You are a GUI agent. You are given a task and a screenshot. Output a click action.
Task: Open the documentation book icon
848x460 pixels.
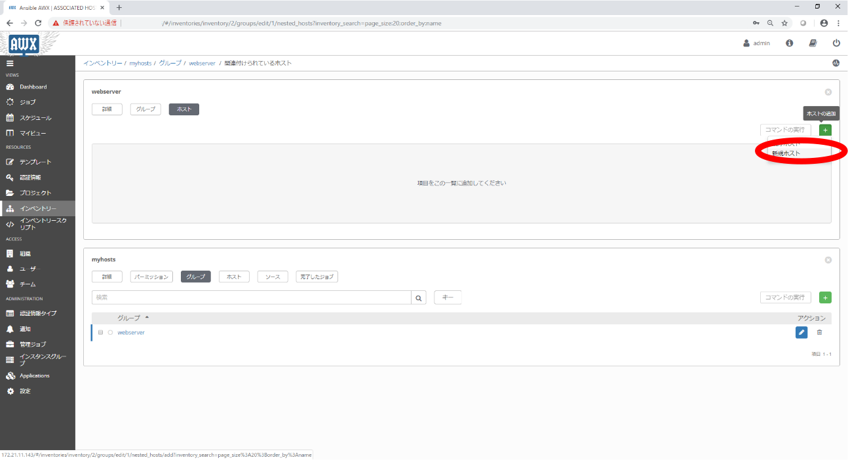(x=813, y=43)
